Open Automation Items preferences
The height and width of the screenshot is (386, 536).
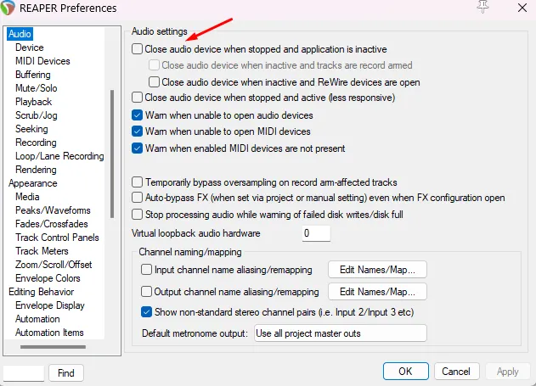pos(49,333)
